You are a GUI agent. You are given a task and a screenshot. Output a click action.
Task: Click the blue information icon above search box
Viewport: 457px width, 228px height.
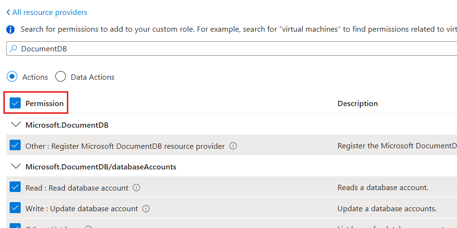[x=11, y=30]
